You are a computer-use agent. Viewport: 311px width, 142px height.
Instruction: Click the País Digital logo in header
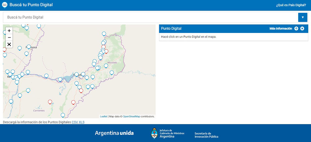tap(5, 5)
